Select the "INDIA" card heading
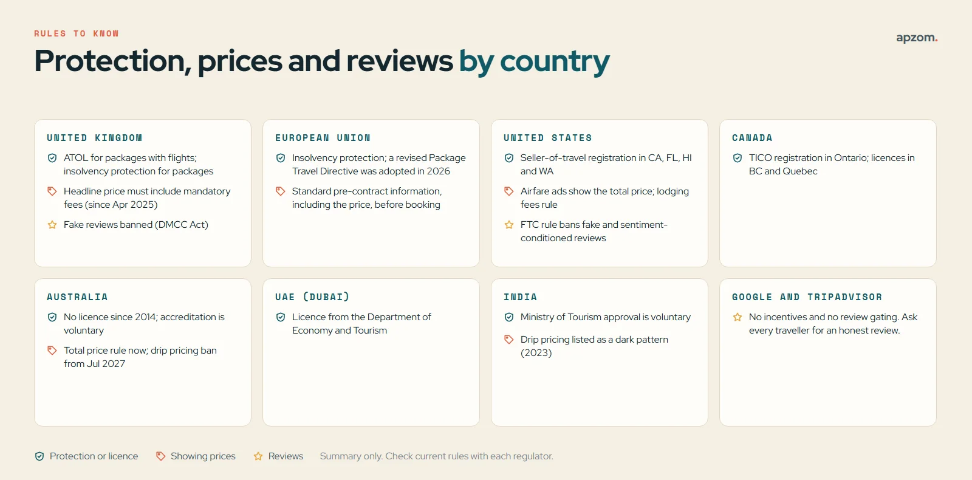 tap(521, 297)
